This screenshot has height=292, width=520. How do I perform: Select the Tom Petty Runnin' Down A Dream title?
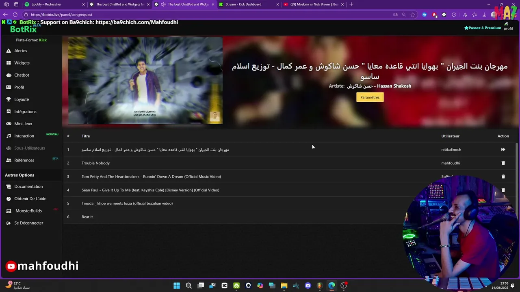point(151,176)
